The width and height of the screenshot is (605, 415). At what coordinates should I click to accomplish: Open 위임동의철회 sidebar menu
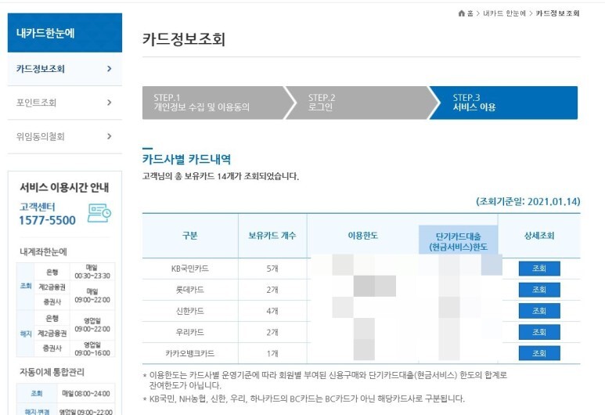(65, 136)
